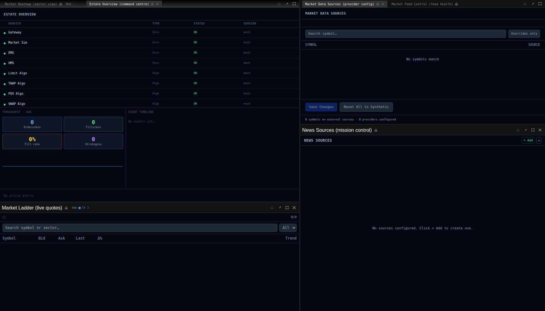Pop out the Market Data Sources panel

tap(533, 4)
